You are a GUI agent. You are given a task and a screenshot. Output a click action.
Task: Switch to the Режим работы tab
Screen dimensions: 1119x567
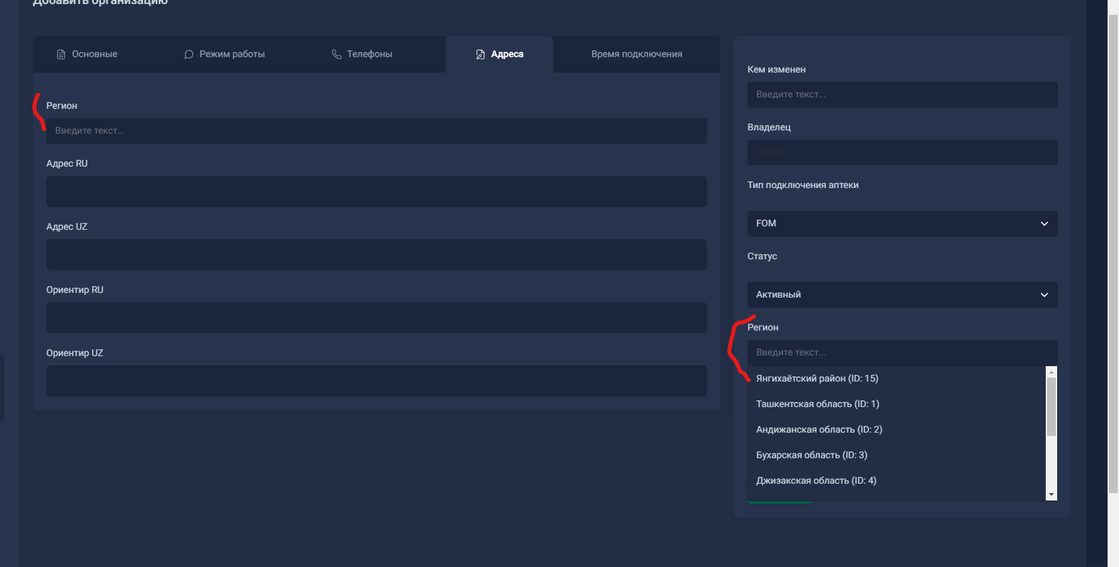pyautogui.click(x=224, y=54)
